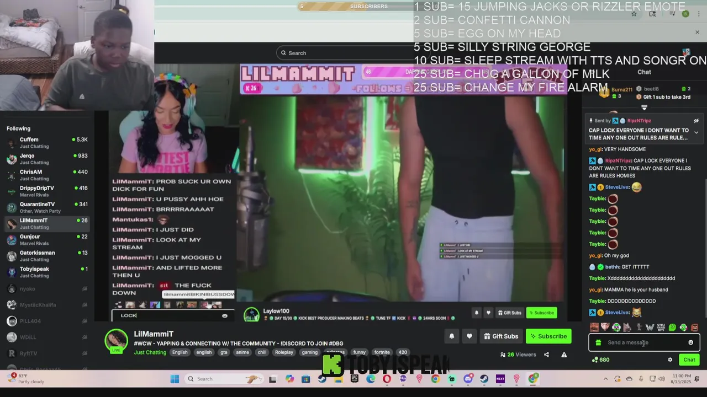Click 680 channel points balance
Viewport: 707px width, 397px height.
pyautogui.click(x=600, y=360)
